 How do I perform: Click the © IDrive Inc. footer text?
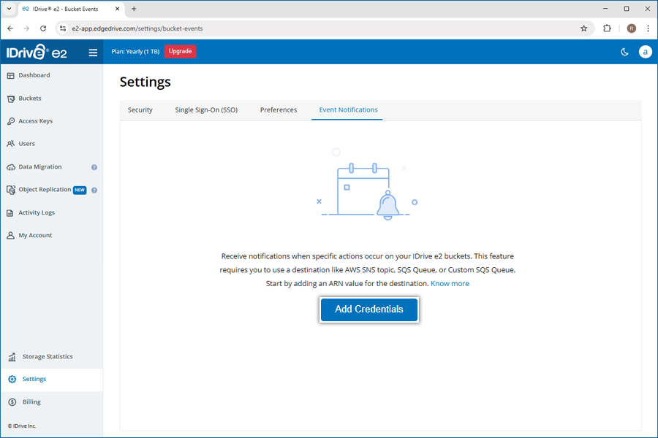(x=22, y=426)
